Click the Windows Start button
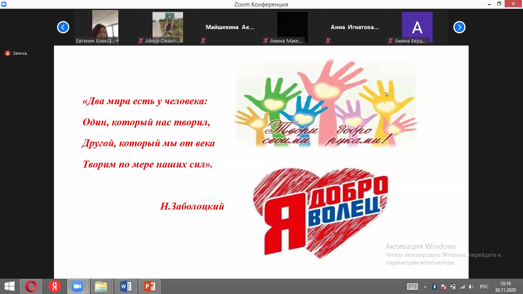This screenshot has height=294, width=523. tap(9, 286)
